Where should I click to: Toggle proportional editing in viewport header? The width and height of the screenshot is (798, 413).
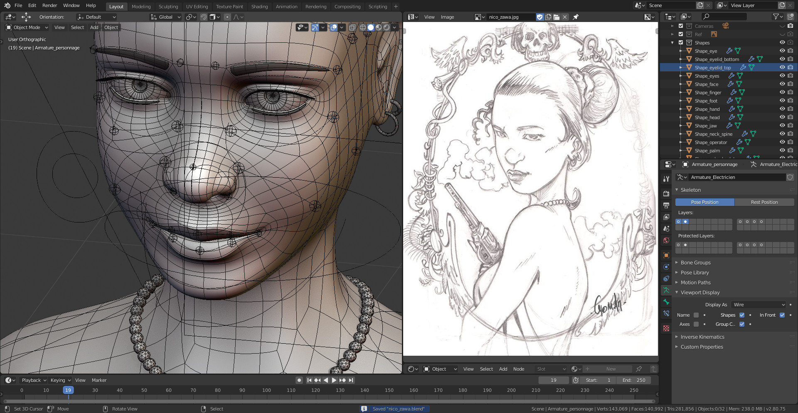(227, 17)
